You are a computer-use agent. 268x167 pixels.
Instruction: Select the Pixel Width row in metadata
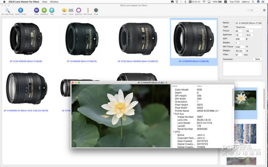click(203, 108)
